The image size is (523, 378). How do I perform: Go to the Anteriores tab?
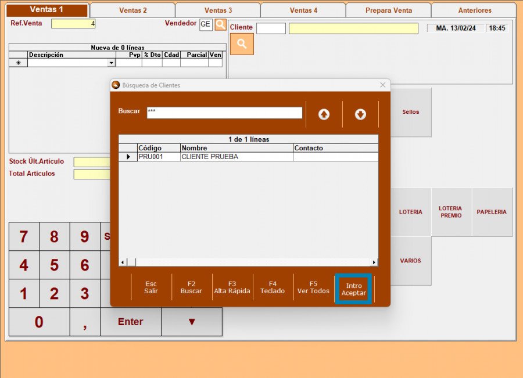(474, 10)
